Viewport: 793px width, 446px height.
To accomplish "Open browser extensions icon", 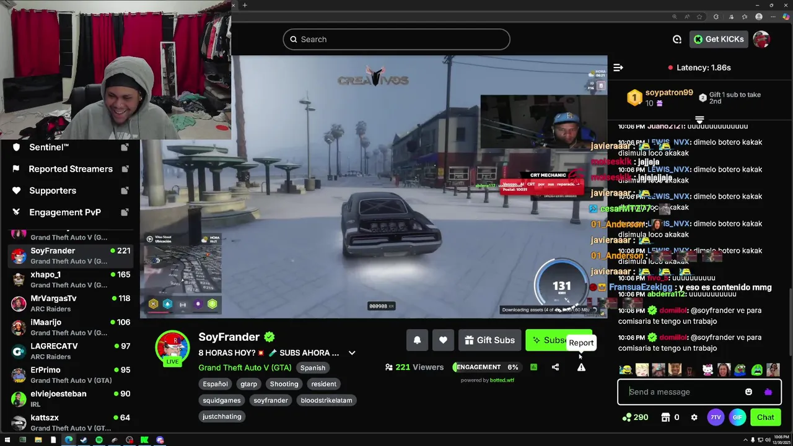I will (x=716, y=17).
